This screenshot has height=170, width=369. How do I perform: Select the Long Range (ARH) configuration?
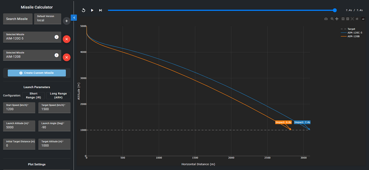(59, 96)
